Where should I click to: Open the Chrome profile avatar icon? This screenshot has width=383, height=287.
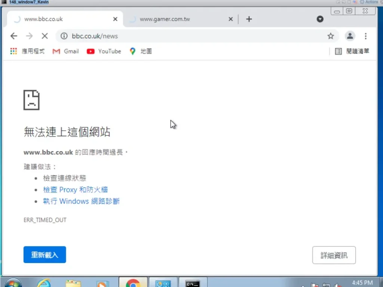pos(350,36)
